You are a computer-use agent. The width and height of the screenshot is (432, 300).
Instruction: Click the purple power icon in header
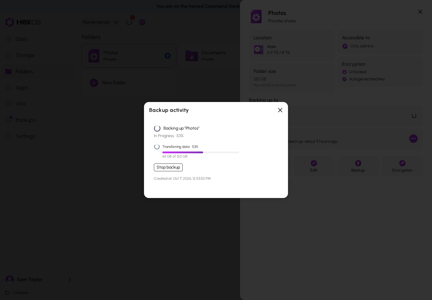click(142, 22)
